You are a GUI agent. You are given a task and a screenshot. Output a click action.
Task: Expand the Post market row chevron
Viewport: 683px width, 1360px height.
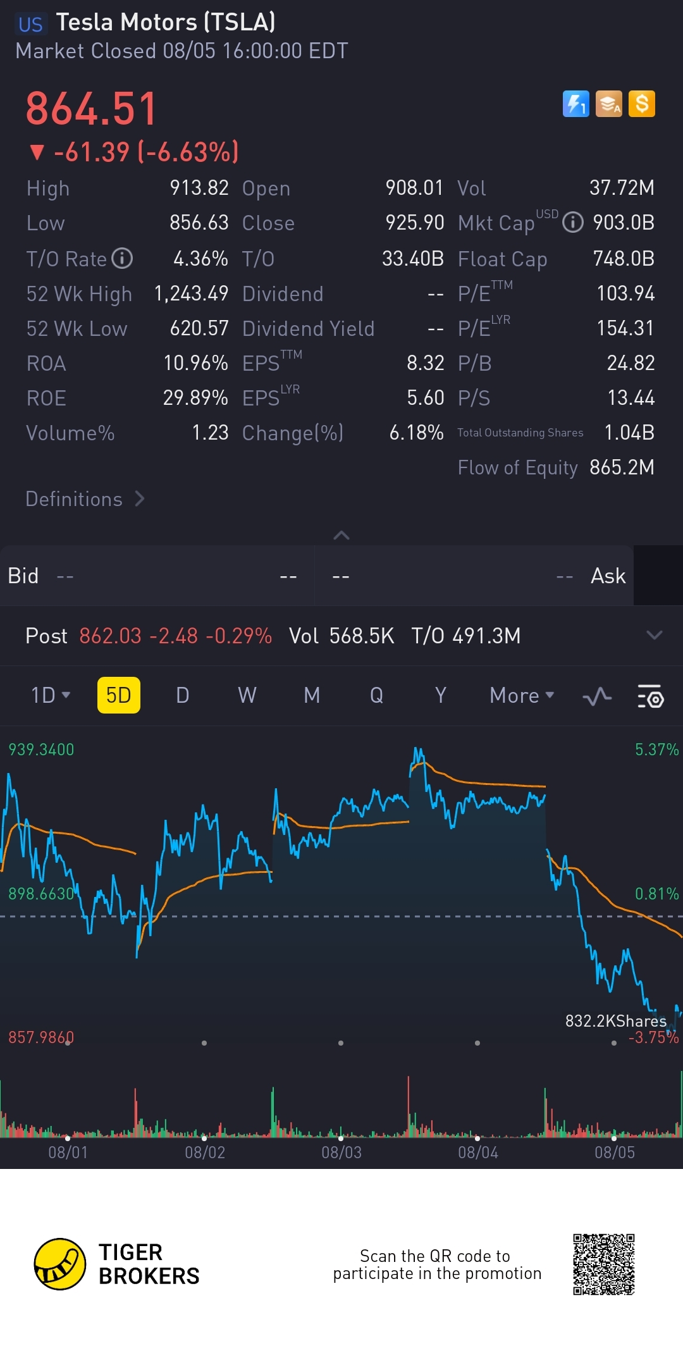point(655,635)
